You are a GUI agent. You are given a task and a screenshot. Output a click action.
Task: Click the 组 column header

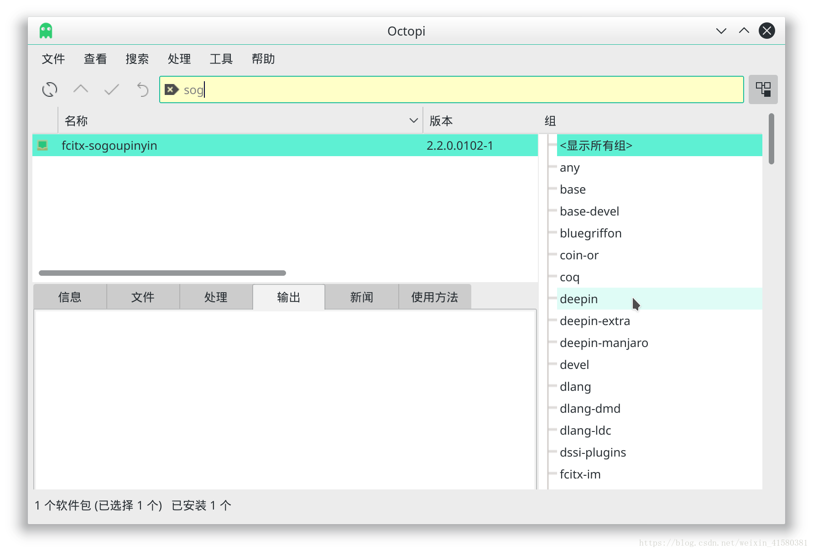click(x=650, y=121)
